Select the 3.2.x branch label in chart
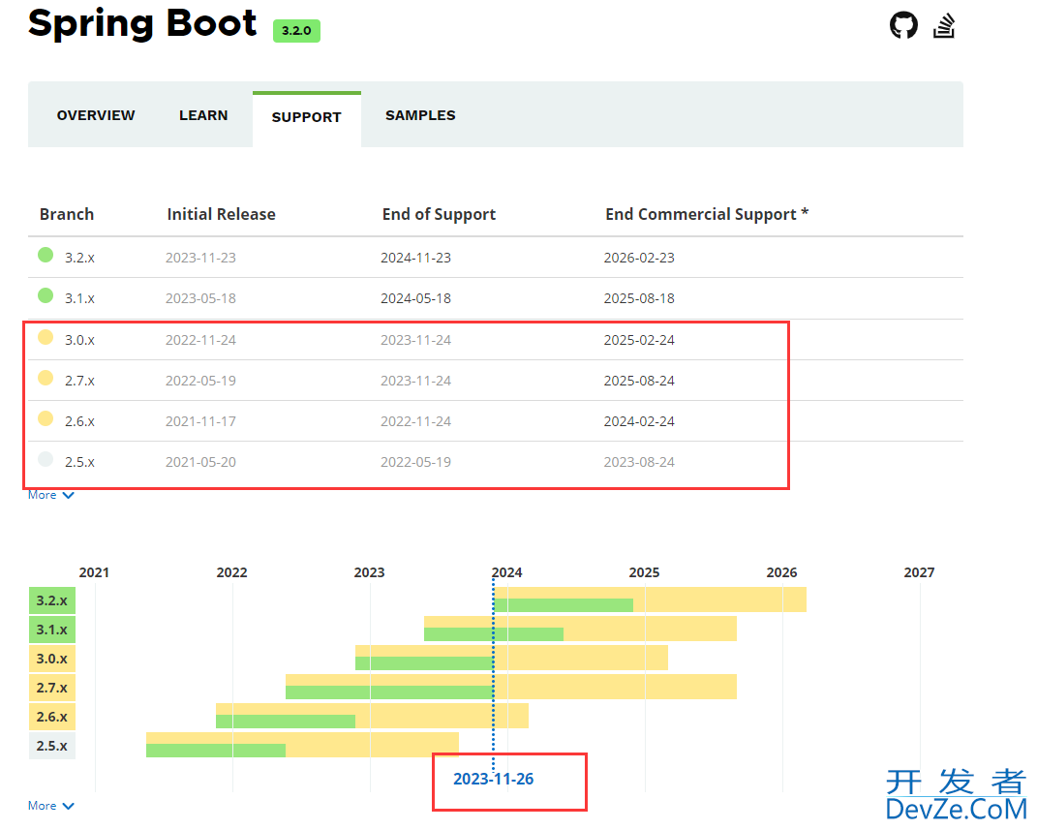 click(x=52, y=600)
